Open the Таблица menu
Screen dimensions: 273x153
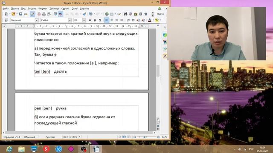click(x=54, y=8)
